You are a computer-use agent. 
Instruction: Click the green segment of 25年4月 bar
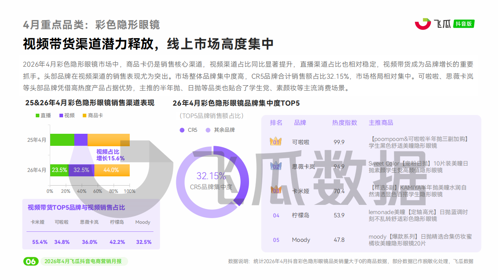tap(62, 140)
